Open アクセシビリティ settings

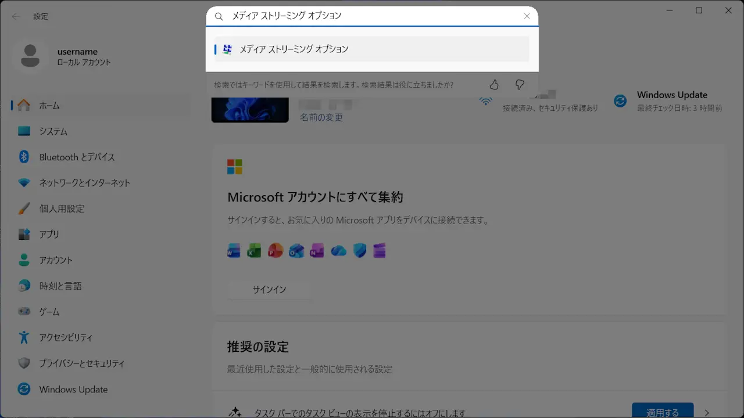tap(66, 337)
